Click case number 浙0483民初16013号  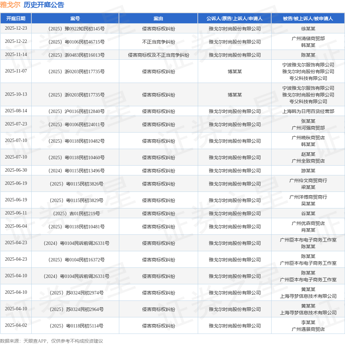[x=85, y=55]
